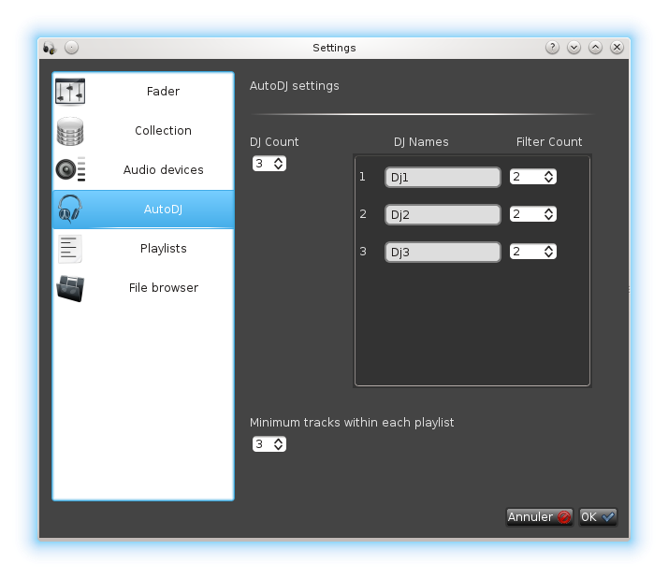Click the Dj2 name field
The image size is (668, 579).
click(x=443, y=214)
